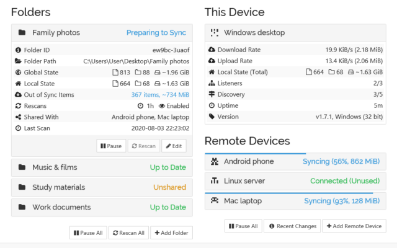Screen dimensions: 397x248
Task: Open the 367 items out of sync link
Action: [160, 95]
